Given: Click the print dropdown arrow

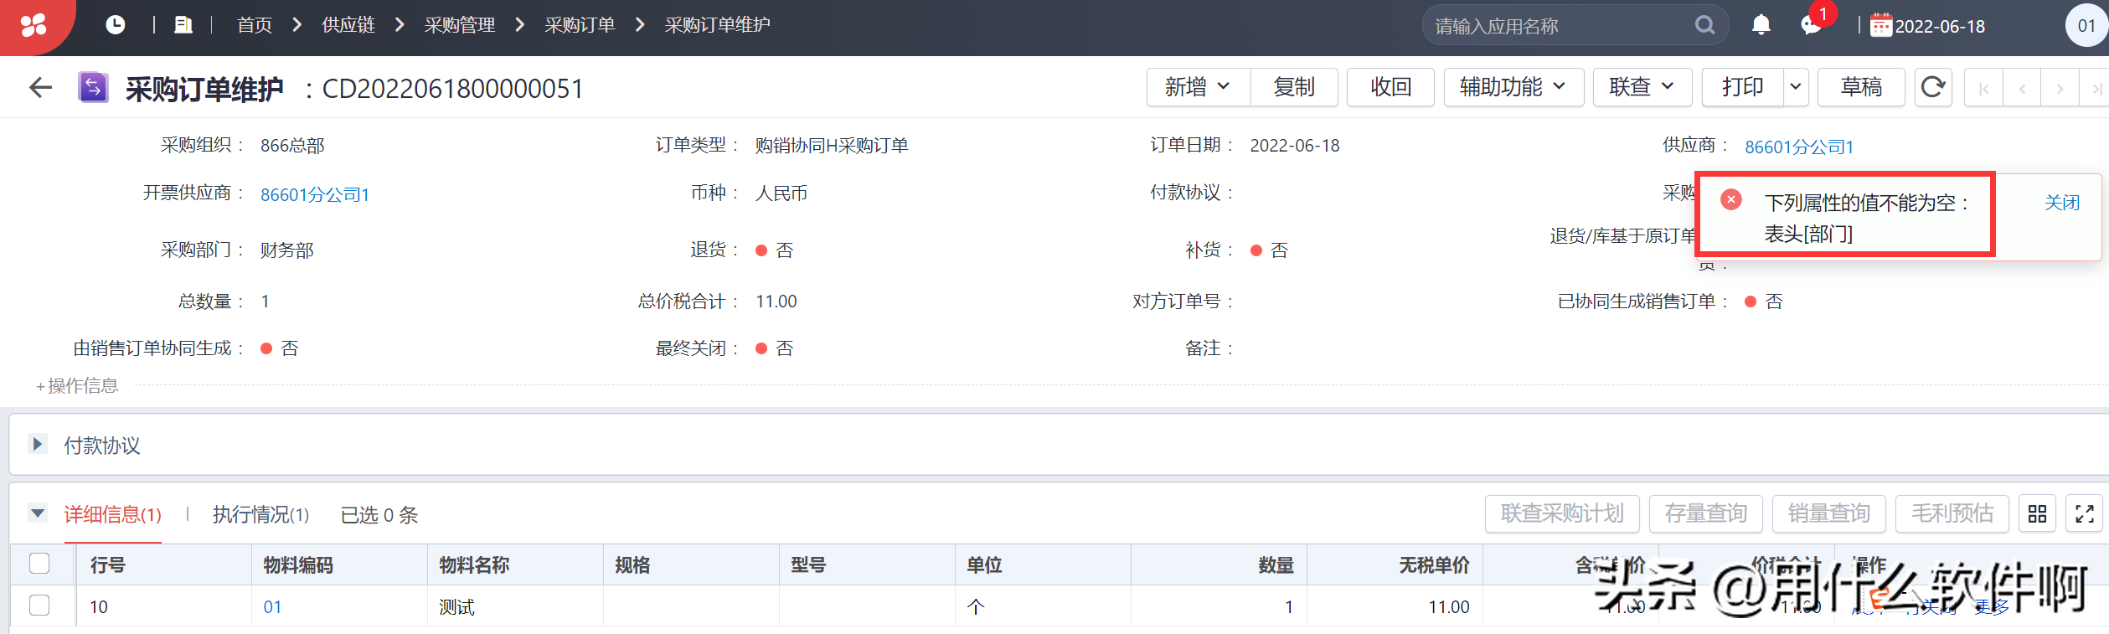Looking at the screenshot, I should point(1796,87).
